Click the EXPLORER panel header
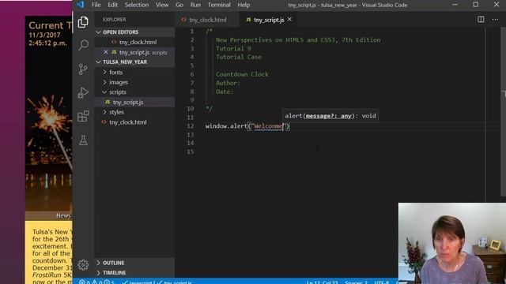This screenshot has width=506, height=284. click(x=115, y=19)
